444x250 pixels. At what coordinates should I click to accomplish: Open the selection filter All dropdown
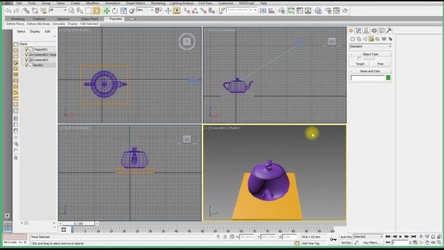click(58, 10)
